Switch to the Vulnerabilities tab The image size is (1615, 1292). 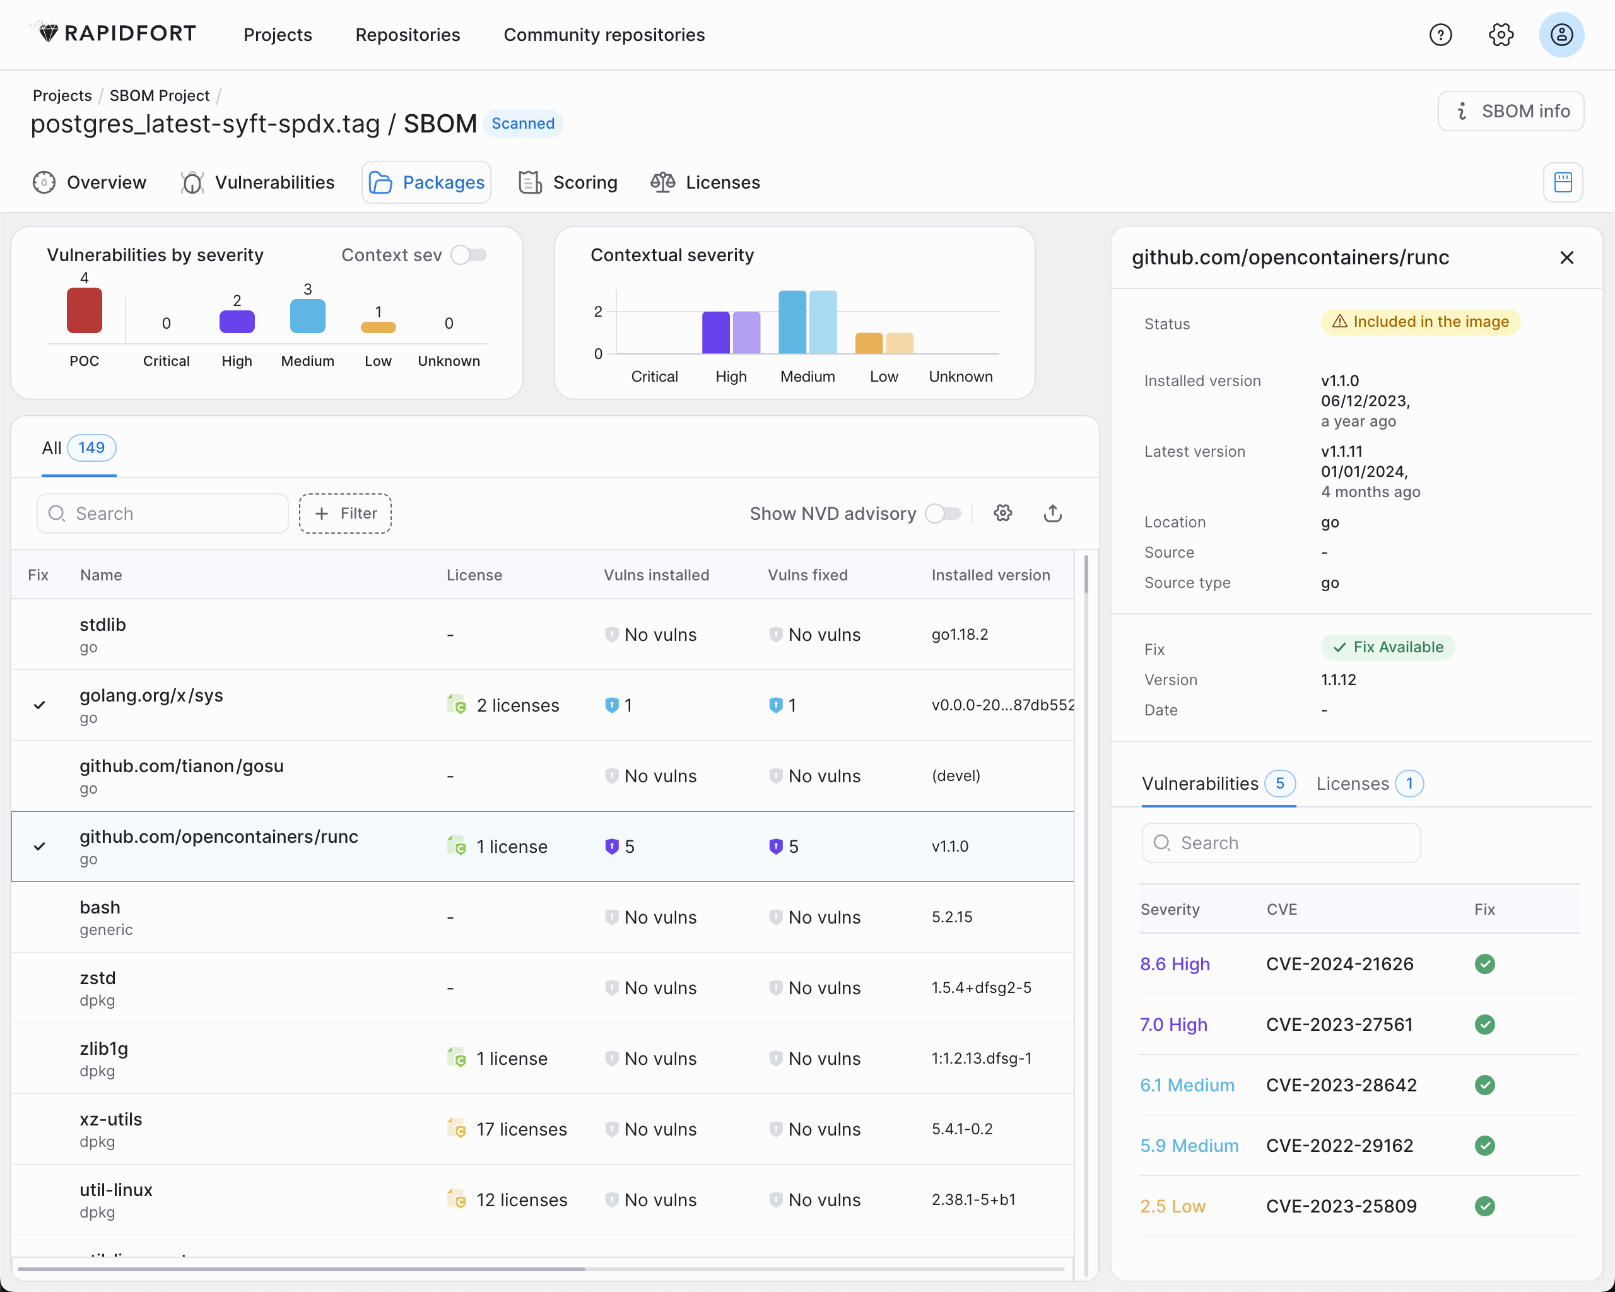tap(257, 182)
